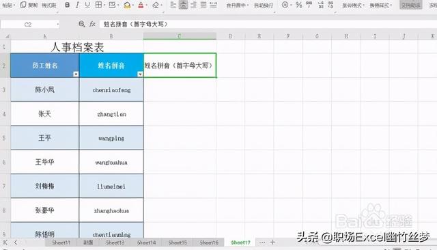Switch to Sheet15 tab
This screenshot has height=250, width=437.
pyautogui.click(x=178, y=242)
